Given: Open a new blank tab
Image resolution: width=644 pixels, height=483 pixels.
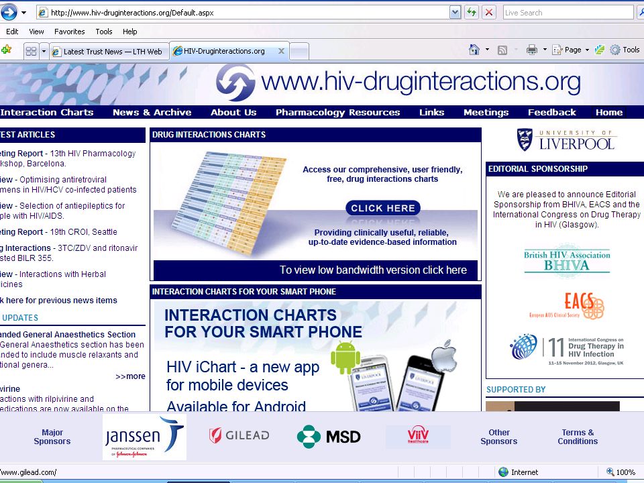Looking at the screenshot, I should point(299,52).
